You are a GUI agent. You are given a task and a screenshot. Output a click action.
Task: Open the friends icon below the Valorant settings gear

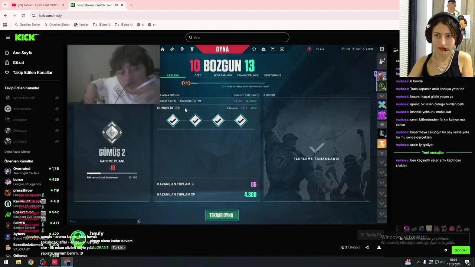[382, 62]
